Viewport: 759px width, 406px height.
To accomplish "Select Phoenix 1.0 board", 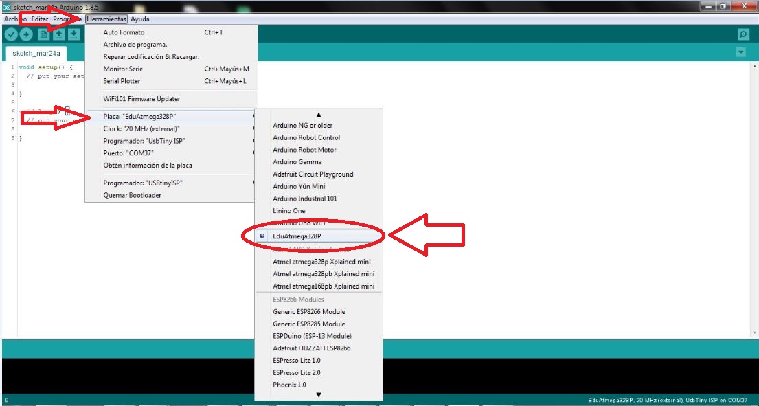I will [x=319, y=385].
